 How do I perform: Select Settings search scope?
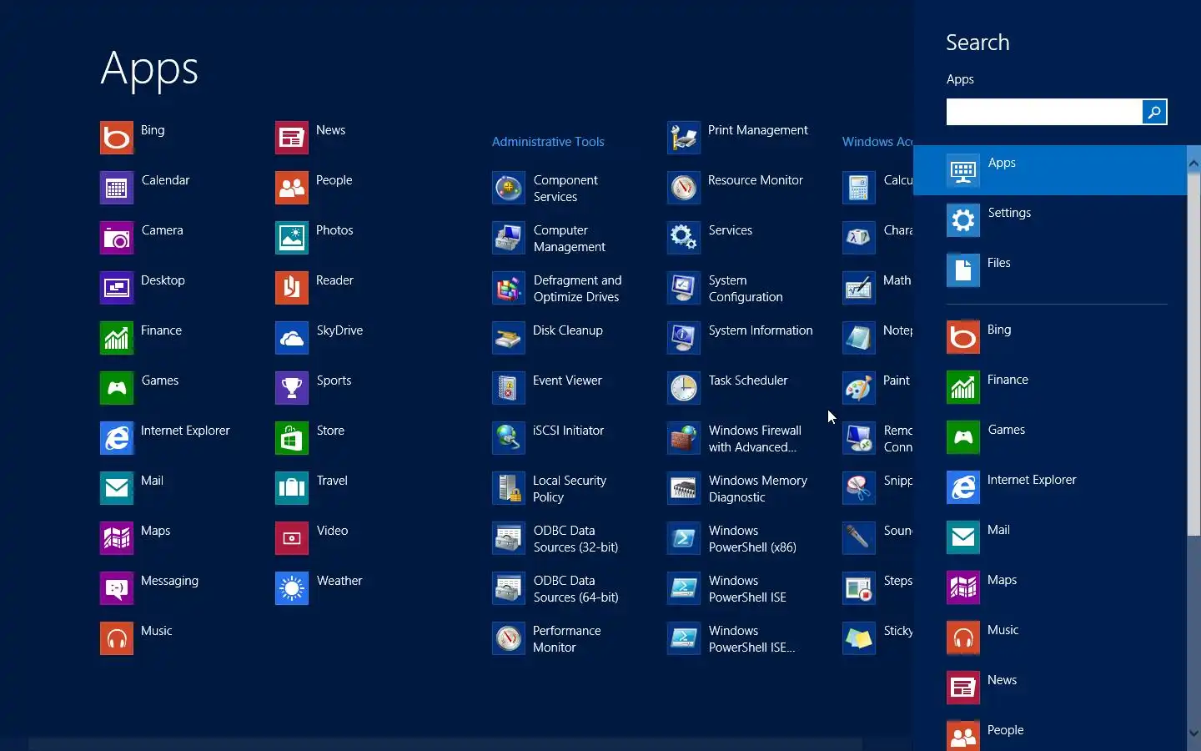1050,220
